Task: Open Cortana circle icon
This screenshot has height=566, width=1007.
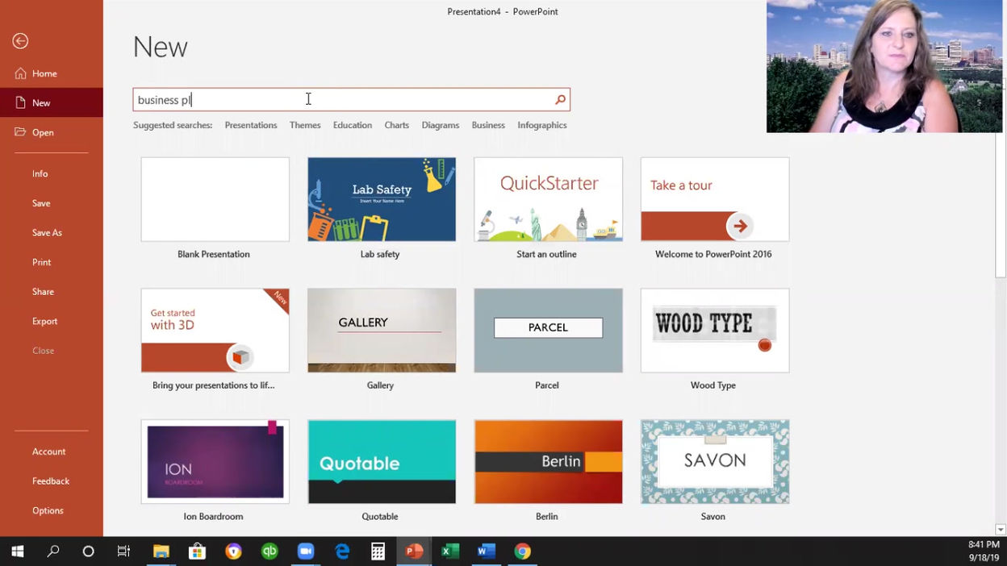Action: pyautogui.click(x=88, y=551)
